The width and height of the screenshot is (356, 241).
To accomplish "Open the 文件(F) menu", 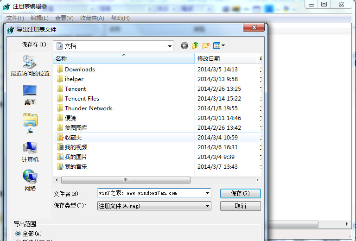I will tap(15, 18).
